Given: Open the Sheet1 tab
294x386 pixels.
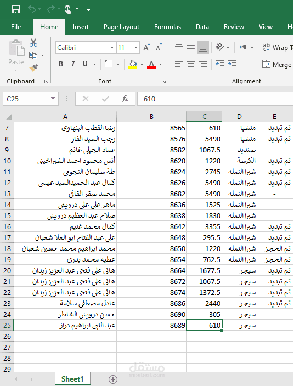Looking at the screenshot, I should 72,379.
